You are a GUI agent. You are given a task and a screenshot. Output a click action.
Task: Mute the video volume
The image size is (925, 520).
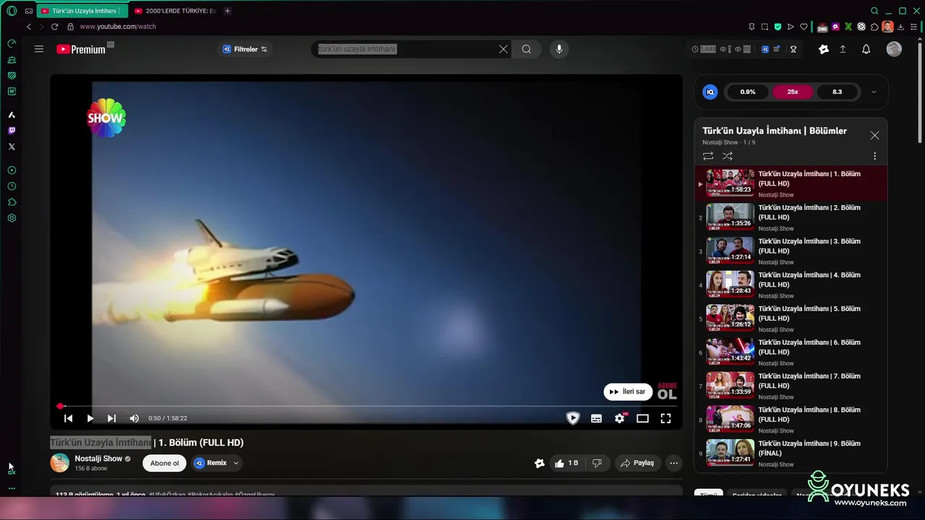click(134, 418)
